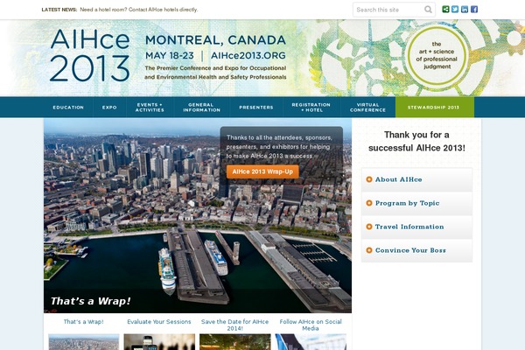This screenshot has width=525, height=350.
Task: Select Save the Date for AIHce 2014 title
Action: (x=234, y=325)
